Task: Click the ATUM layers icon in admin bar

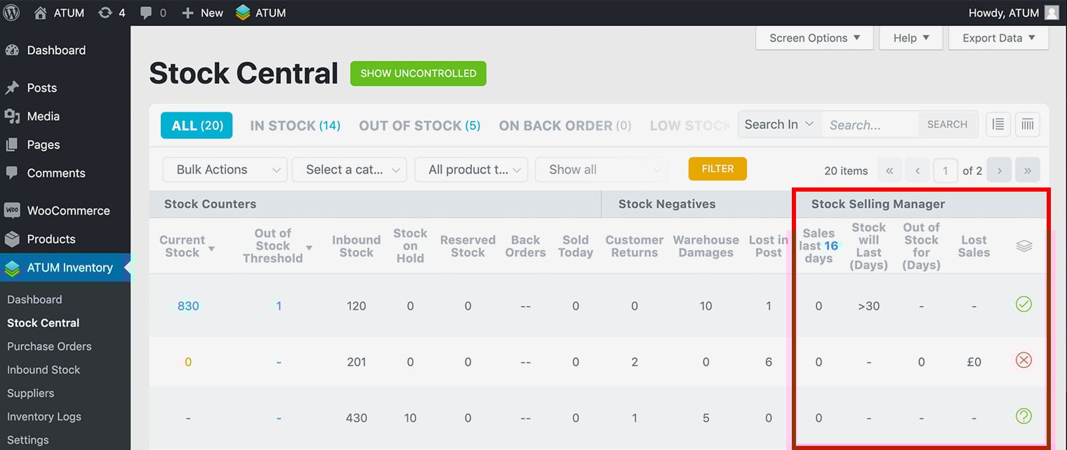Action: pos(243,13)
